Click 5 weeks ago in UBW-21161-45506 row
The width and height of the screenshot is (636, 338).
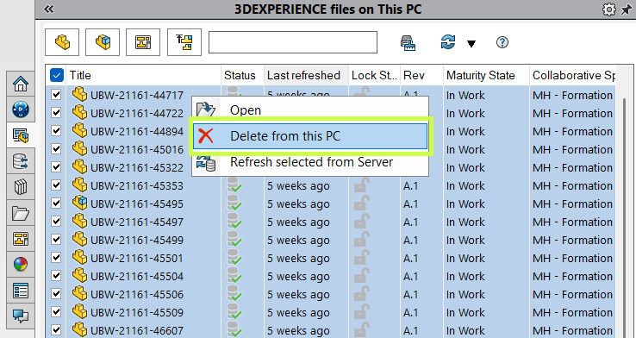[298, 295]
